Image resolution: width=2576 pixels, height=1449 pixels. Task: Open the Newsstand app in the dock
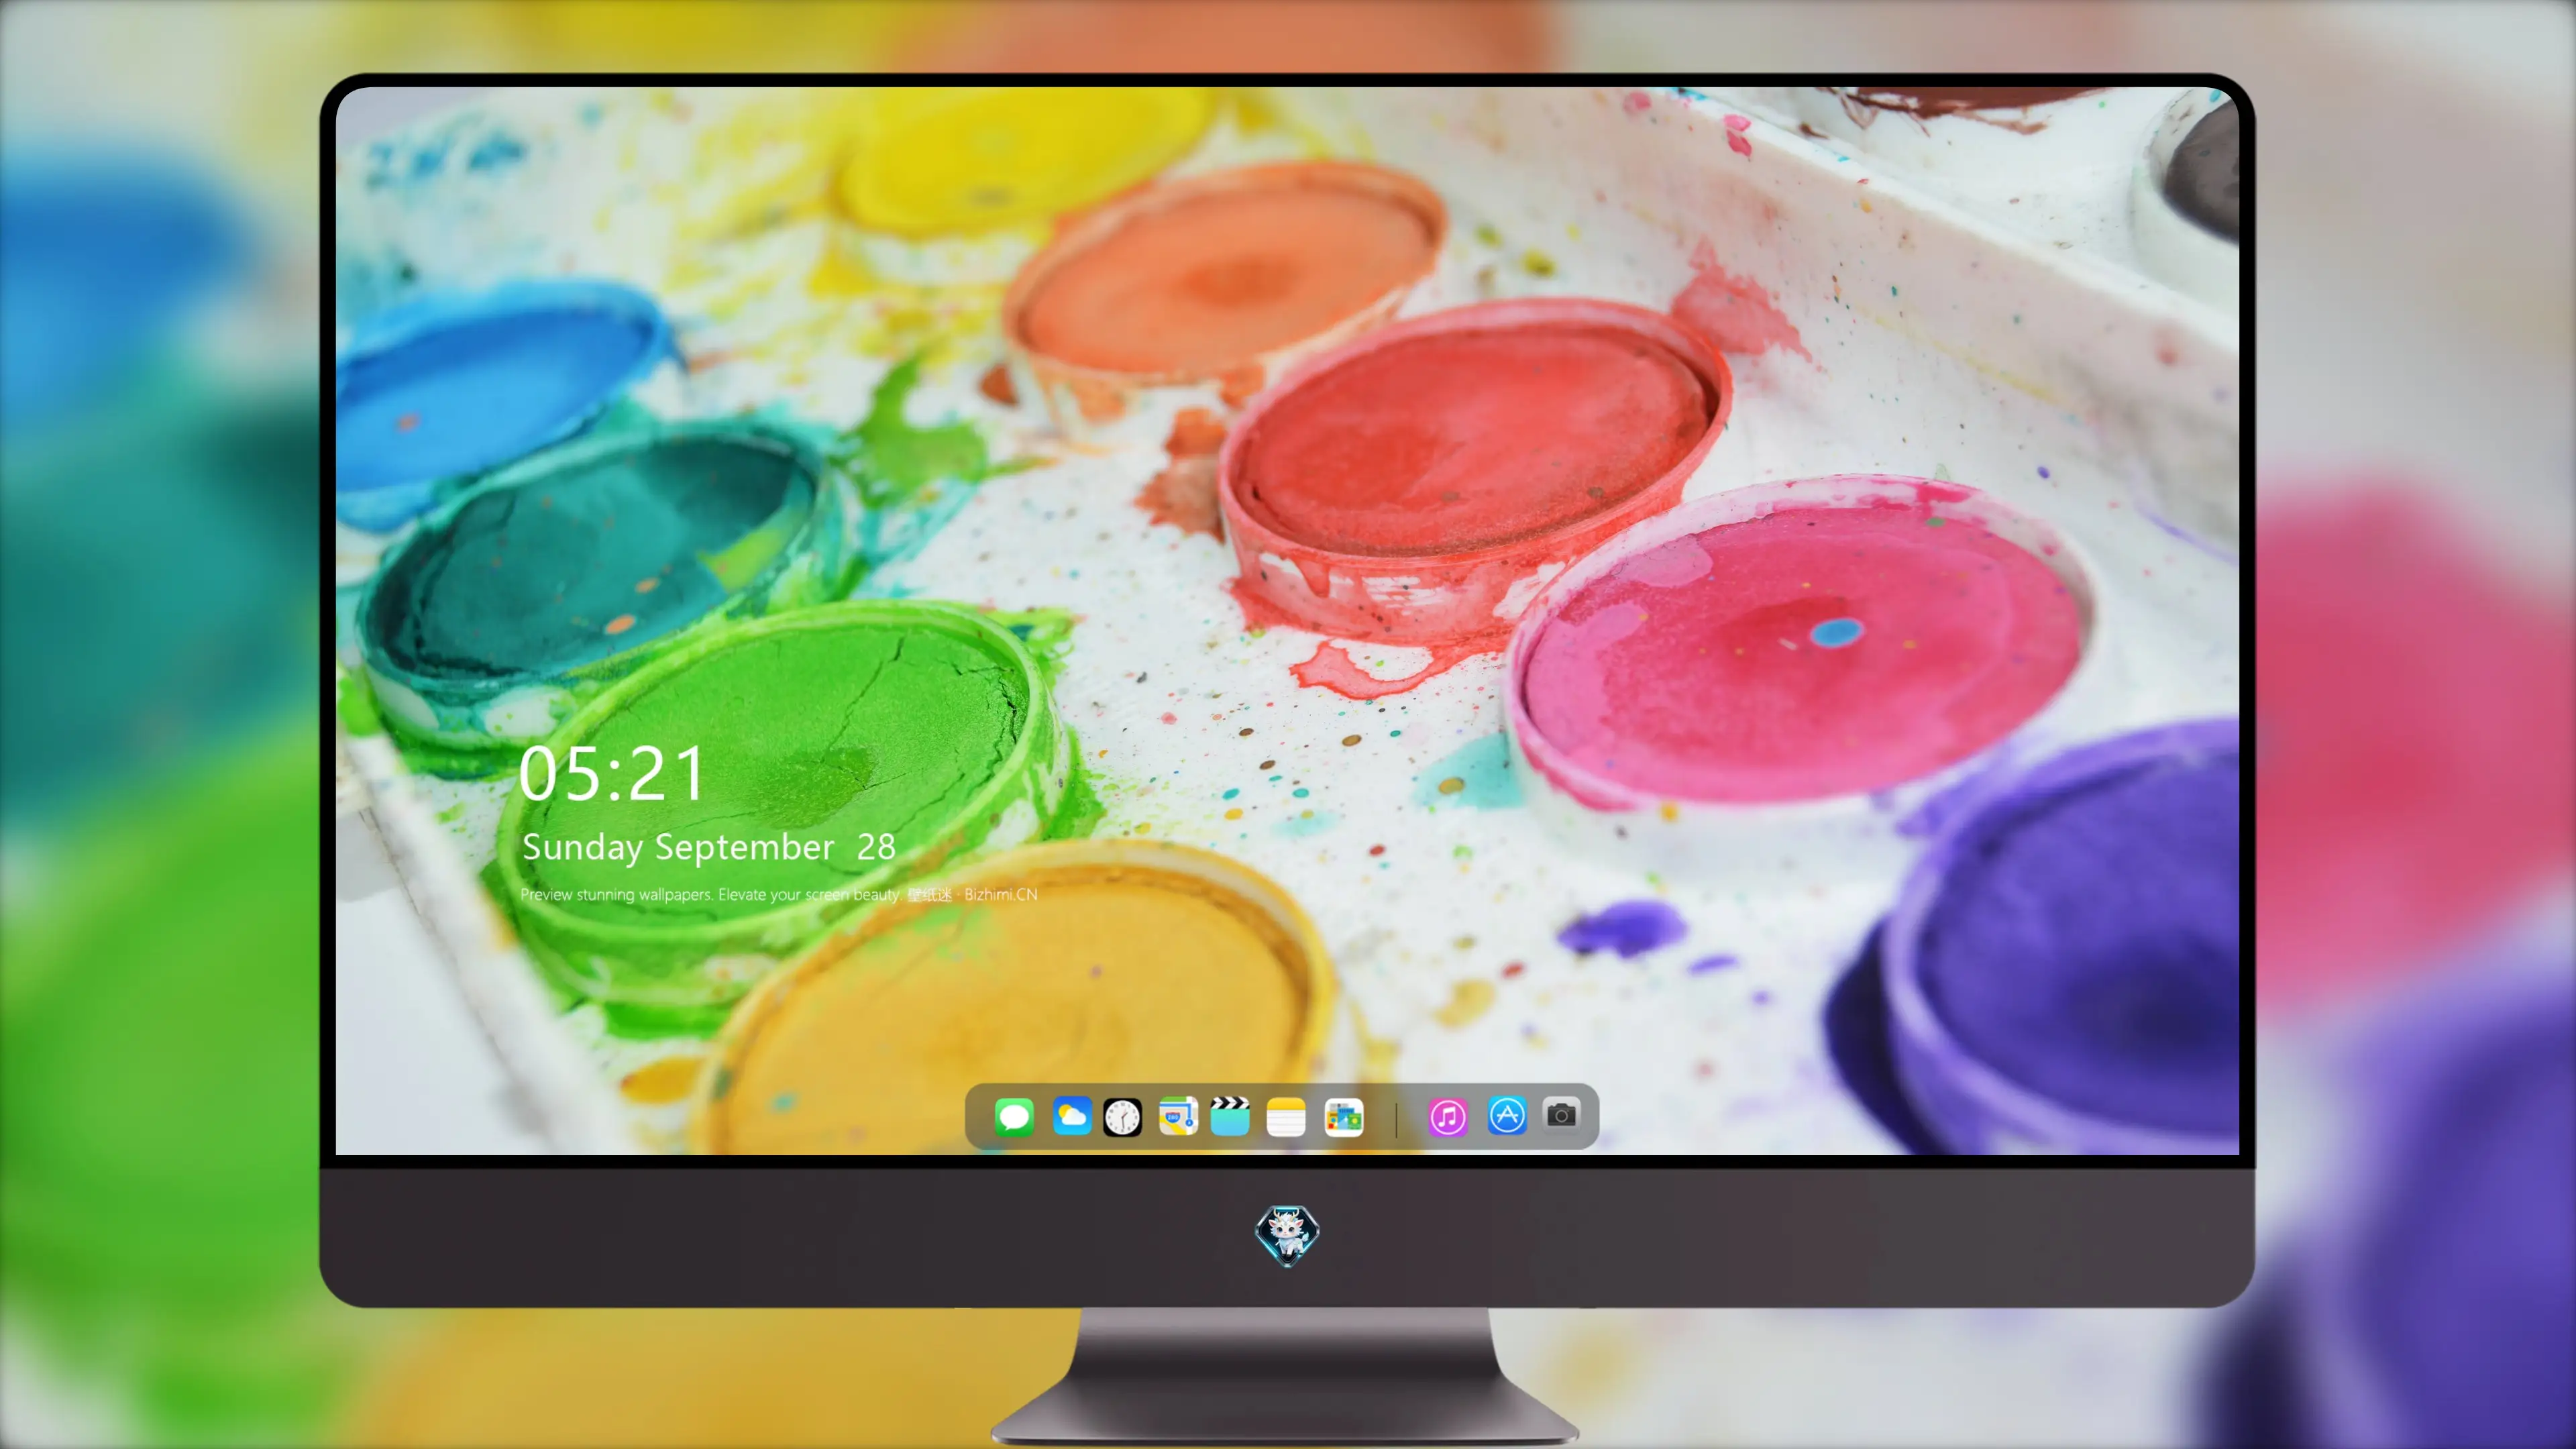(x=1344, y=1117)
